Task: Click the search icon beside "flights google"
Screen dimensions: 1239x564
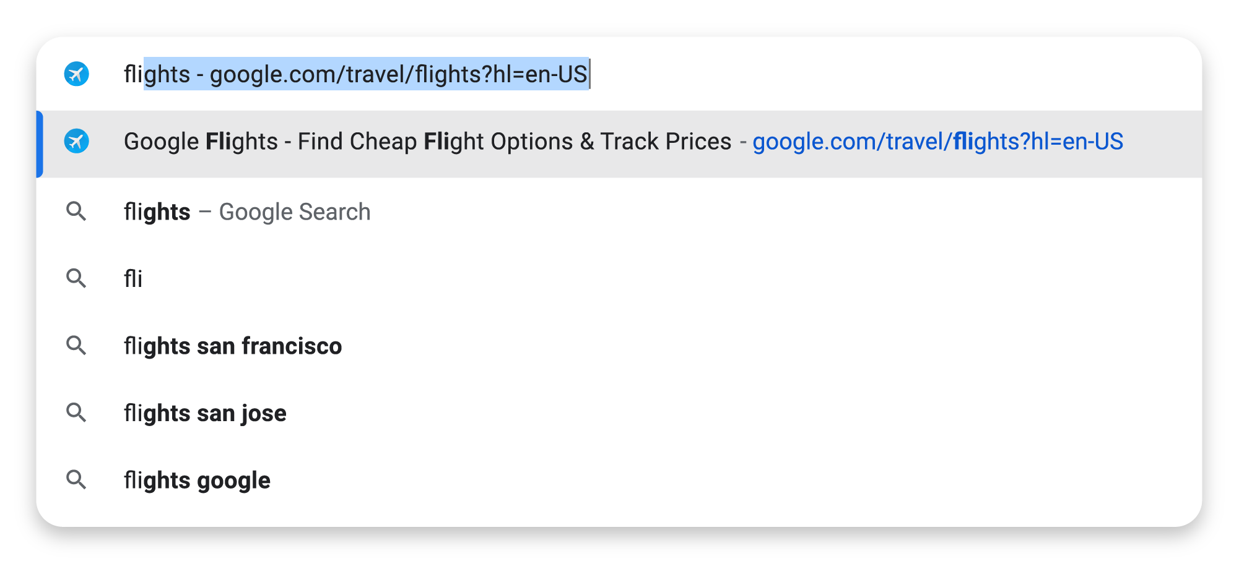Action: 76,479
